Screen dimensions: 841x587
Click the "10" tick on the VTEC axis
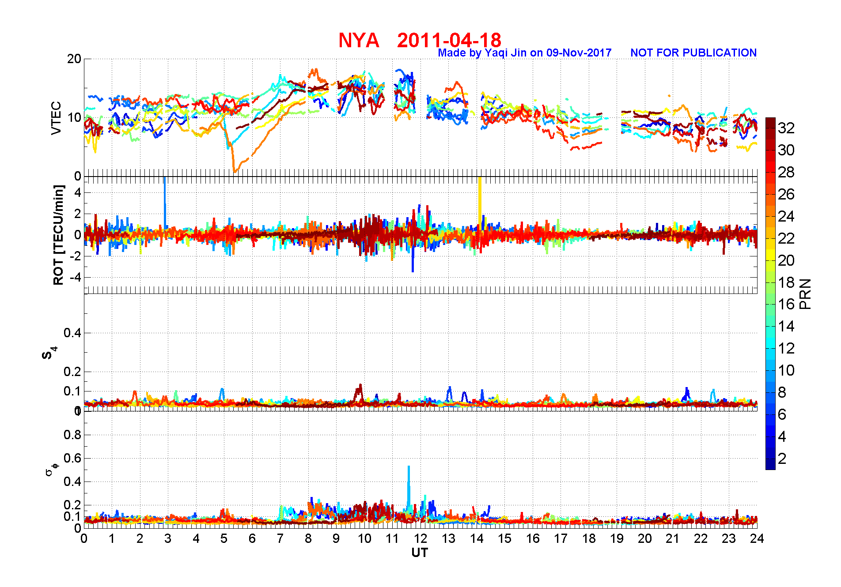click(74, 117)
